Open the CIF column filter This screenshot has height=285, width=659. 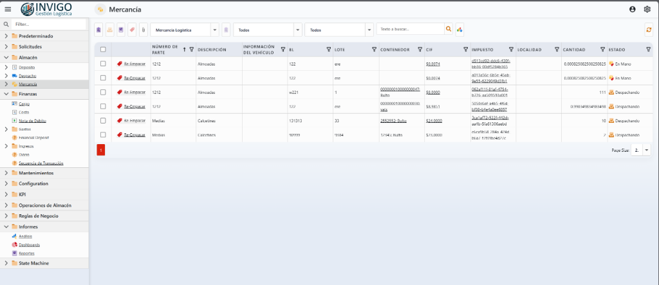coord(466,50)
